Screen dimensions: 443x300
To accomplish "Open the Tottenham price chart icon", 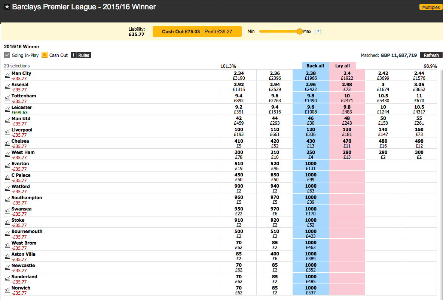I will tap(7, 98).
